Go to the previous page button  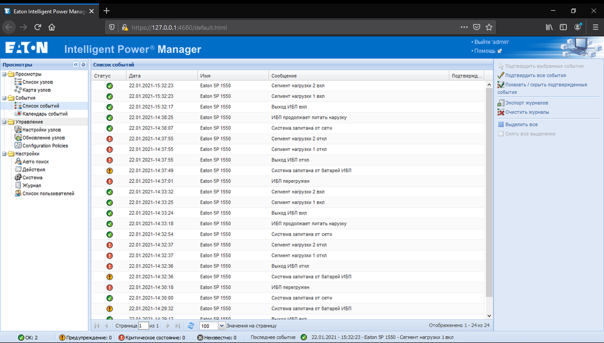pos(107,326)
